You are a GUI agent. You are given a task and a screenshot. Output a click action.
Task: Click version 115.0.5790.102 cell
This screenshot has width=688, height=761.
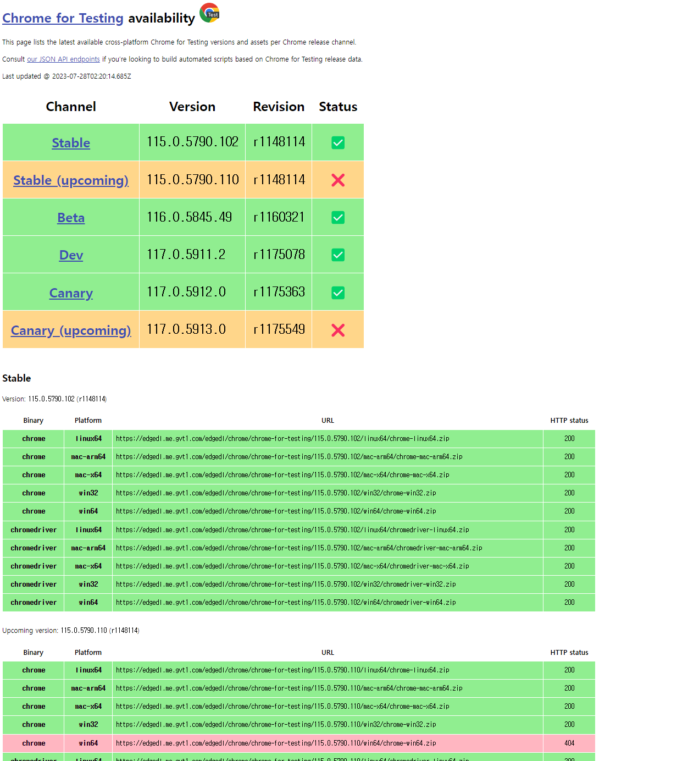(192, 142)
